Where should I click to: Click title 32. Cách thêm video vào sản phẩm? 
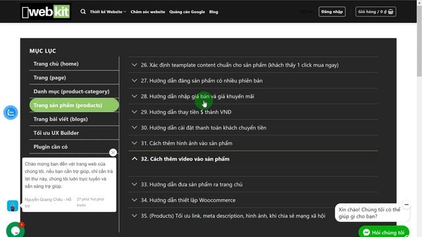(185, 159)
